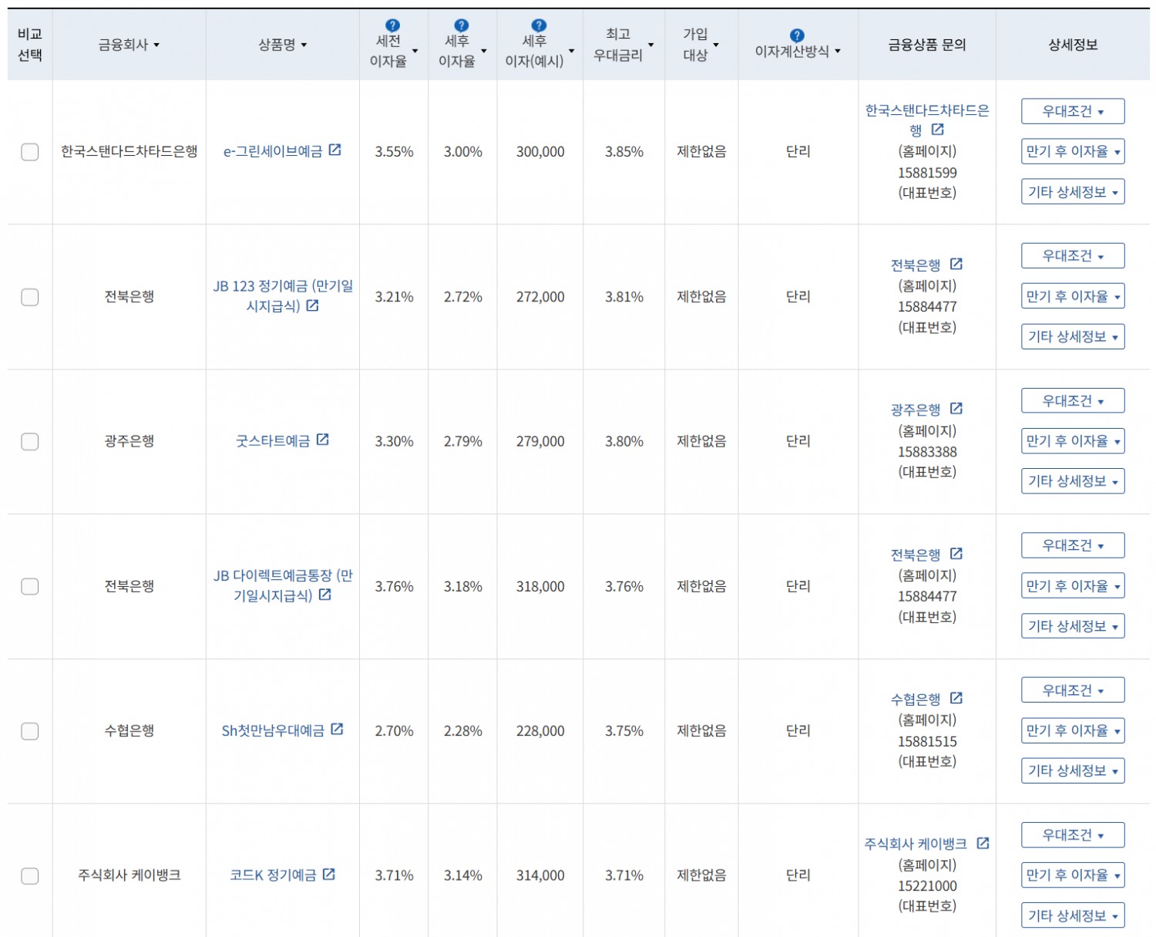This screenshot has height=937, width=1156.
Task: Expand 우대조건 for 코드K 정기예금 row
Action: tap(1073, 834)
